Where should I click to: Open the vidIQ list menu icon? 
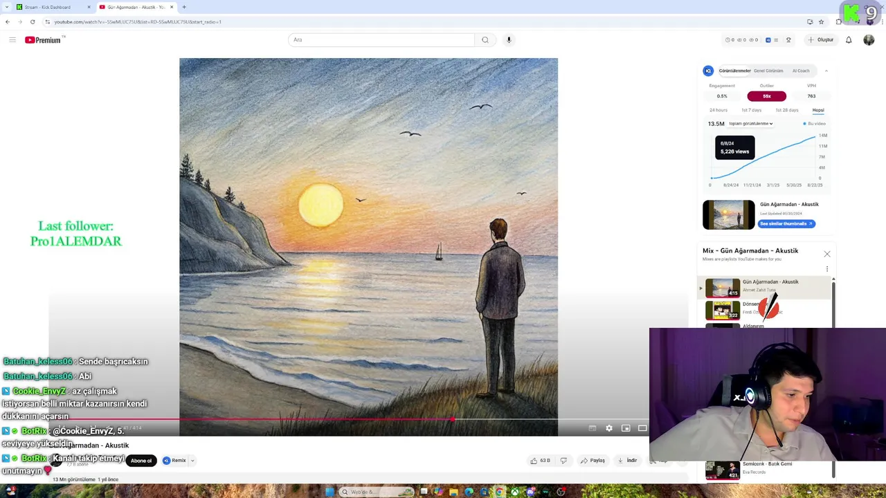pos(777,40)
